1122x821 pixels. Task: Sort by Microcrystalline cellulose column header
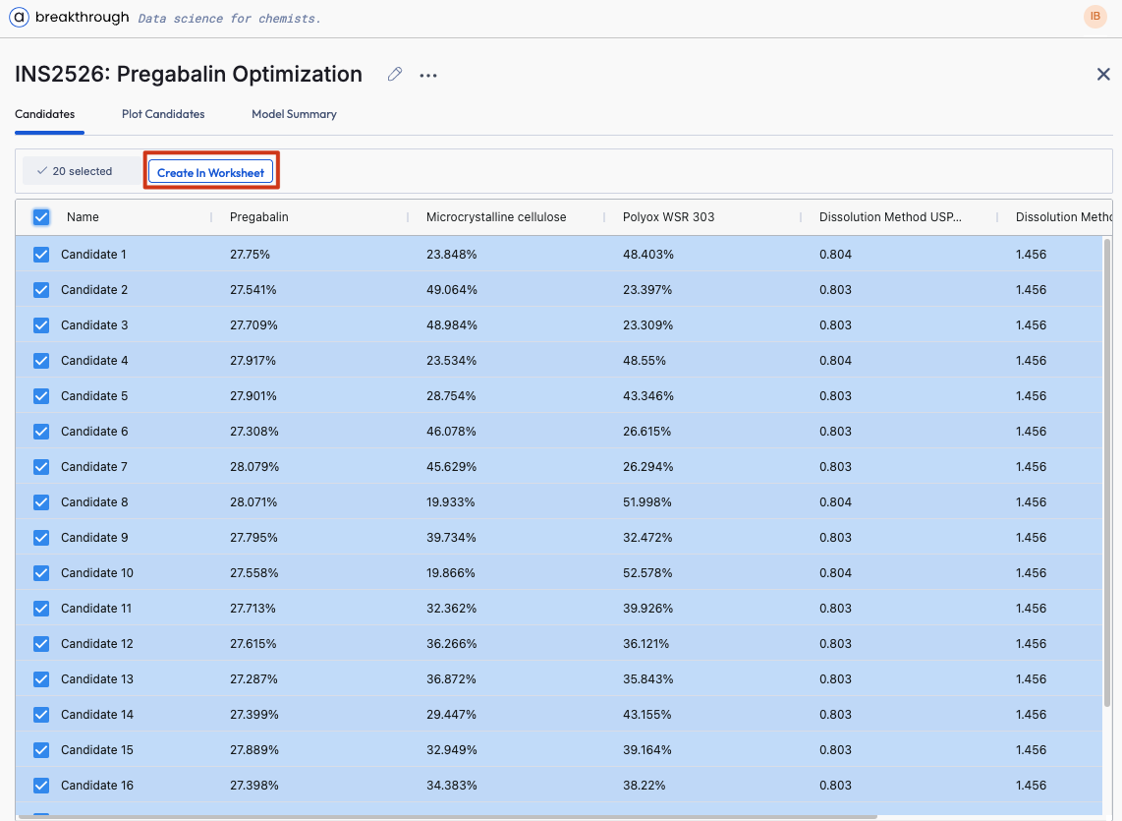click(x=496, y=217)
